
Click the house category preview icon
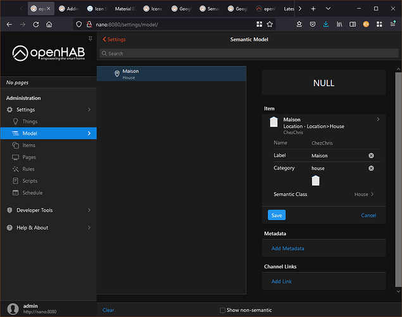point(316,181)
